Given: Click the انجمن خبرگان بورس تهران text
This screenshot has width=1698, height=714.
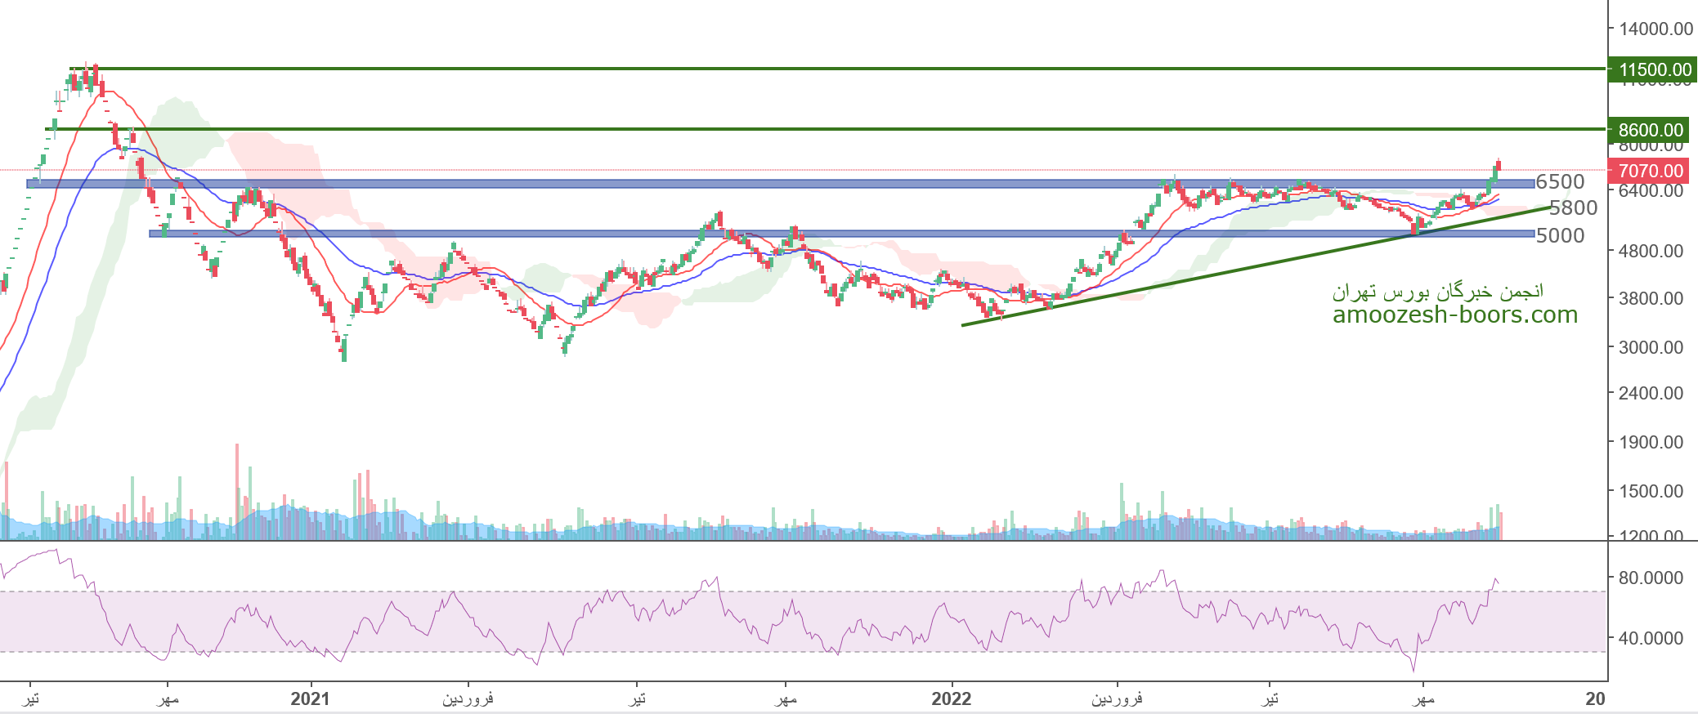Looking at the screenshot, I should coord(1437,291).
